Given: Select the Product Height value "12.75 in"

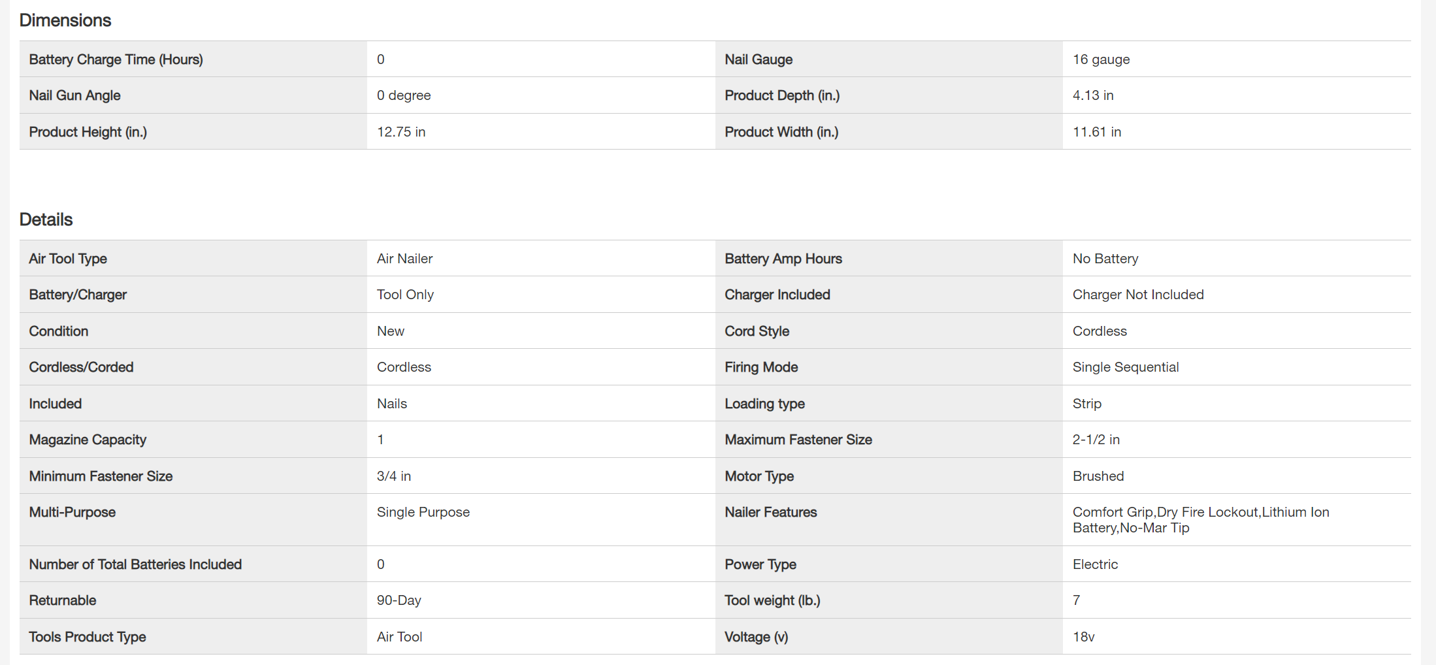Looking at the screenshot, I should 400,132.
